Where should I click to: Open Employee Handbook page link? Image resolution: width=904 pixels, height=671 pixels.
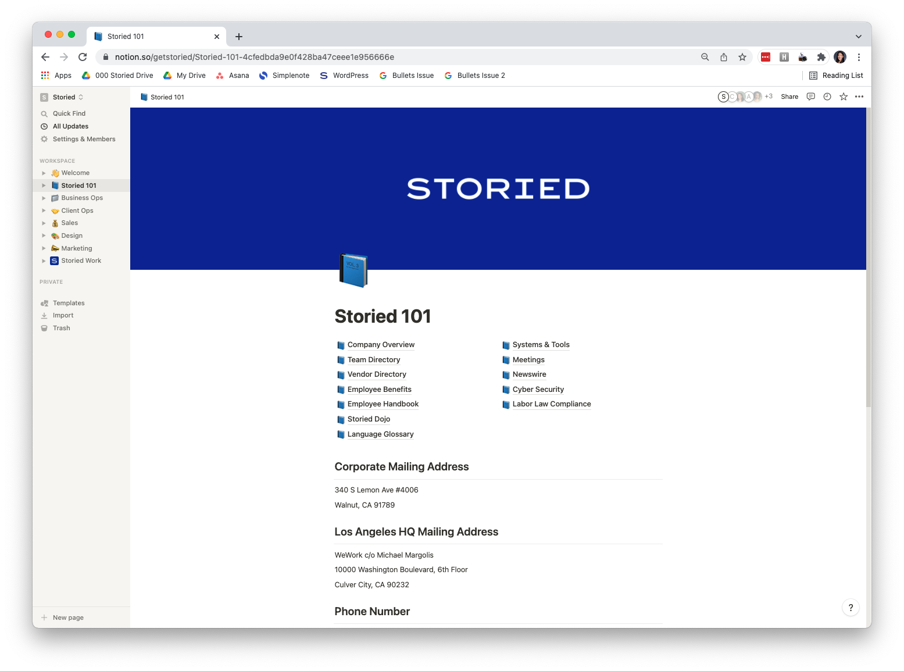383,404
